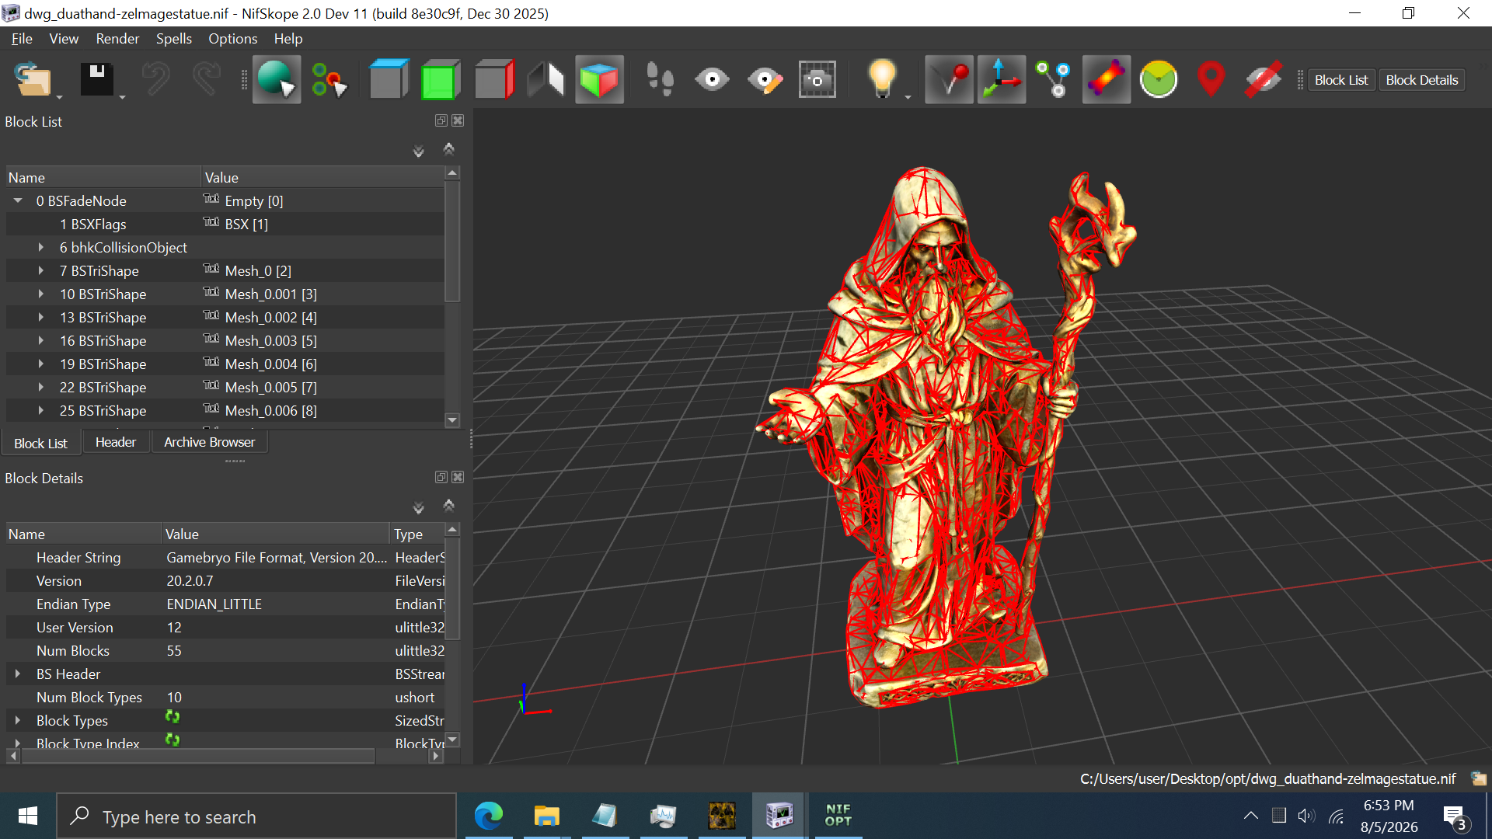Click the Block List vertical scrollbar thumb
Viewport: 1492px width, 839px height.
coord(452,241)
